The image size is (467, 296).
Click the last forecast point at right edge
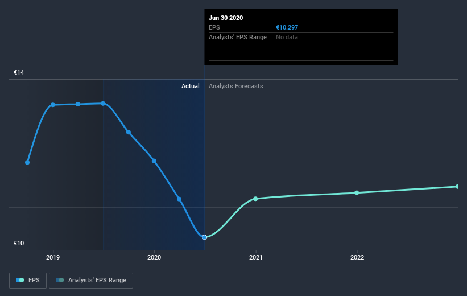tap(457, 187)
